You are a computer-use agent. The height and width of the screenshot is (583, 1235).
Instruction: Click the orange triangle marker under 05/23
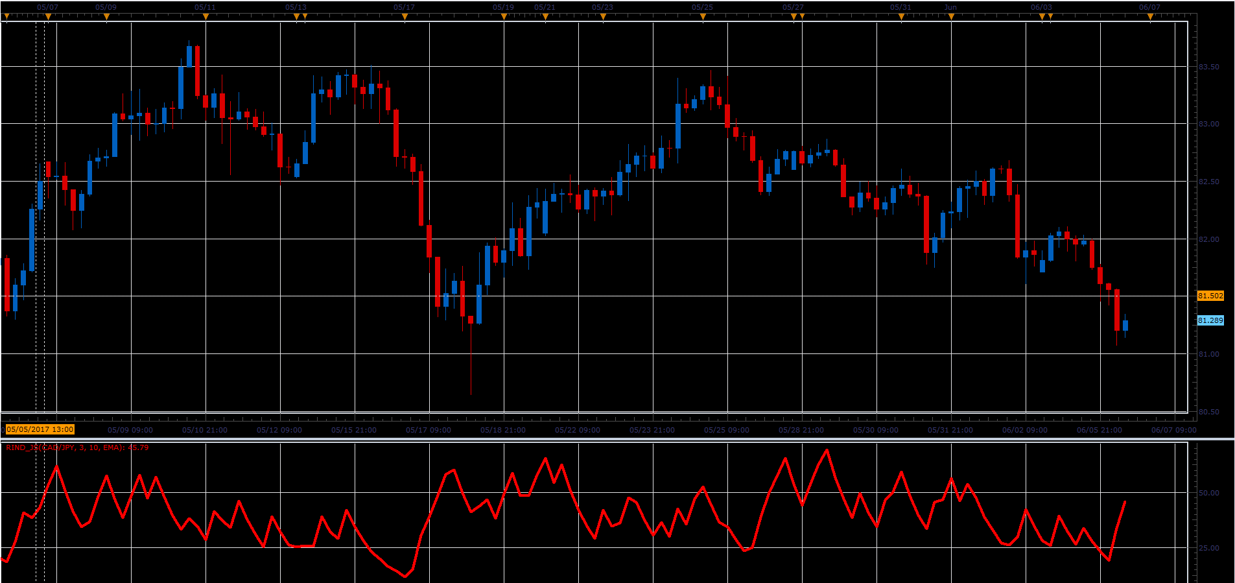(604, 18)
